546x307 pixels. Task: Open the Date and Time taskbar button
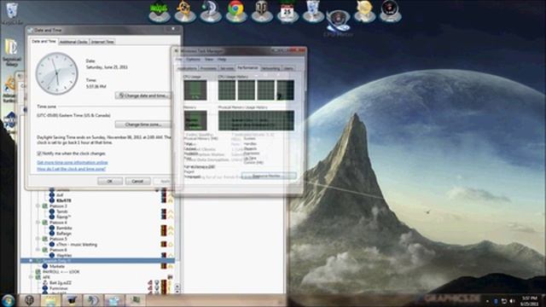click(x=114, y=300)
